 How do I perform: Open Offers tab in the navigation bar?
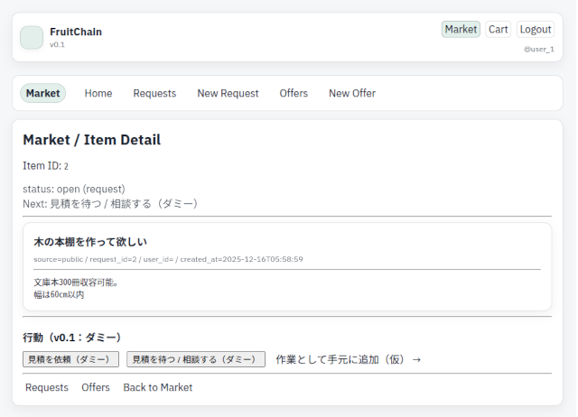(x=294, y=93)
